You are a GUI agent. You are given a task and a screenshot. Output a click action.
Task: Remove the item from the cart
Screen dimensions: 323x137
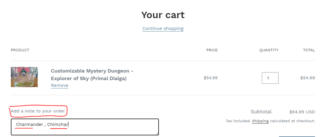[60, 85]
